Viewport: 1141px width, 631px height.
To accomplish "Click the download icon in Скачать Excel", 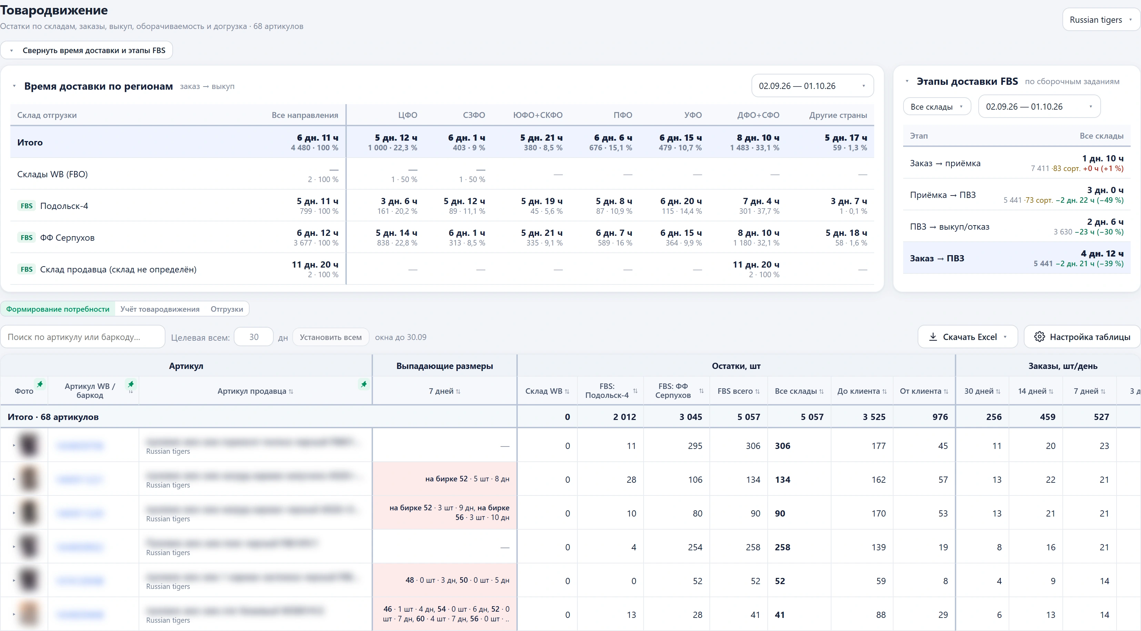I will [933, 337].
